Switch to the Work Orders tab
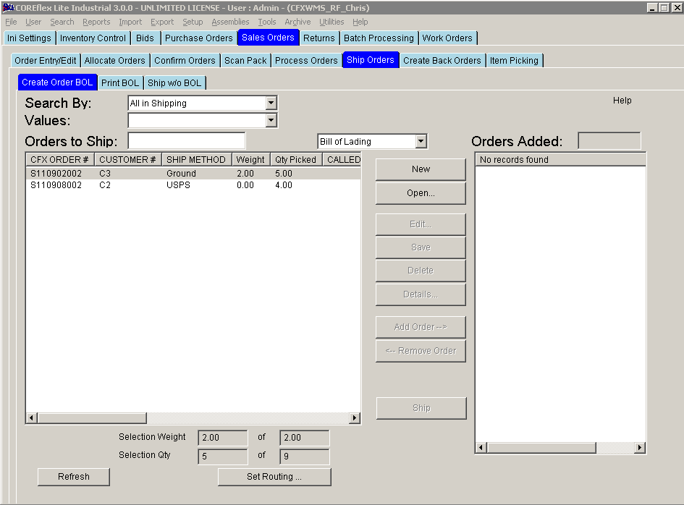 coord(447,38)
